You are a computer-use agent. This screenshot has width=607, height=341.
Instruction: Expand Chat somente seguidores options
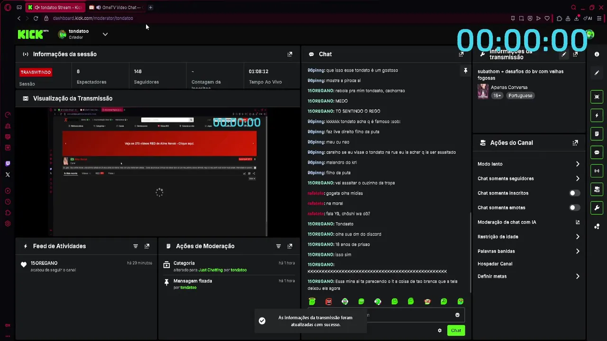(x=578, y=179)
